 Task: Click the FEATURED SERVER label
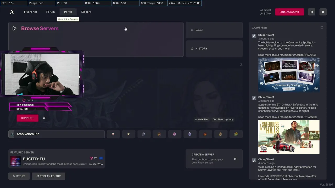coord(22,152)
